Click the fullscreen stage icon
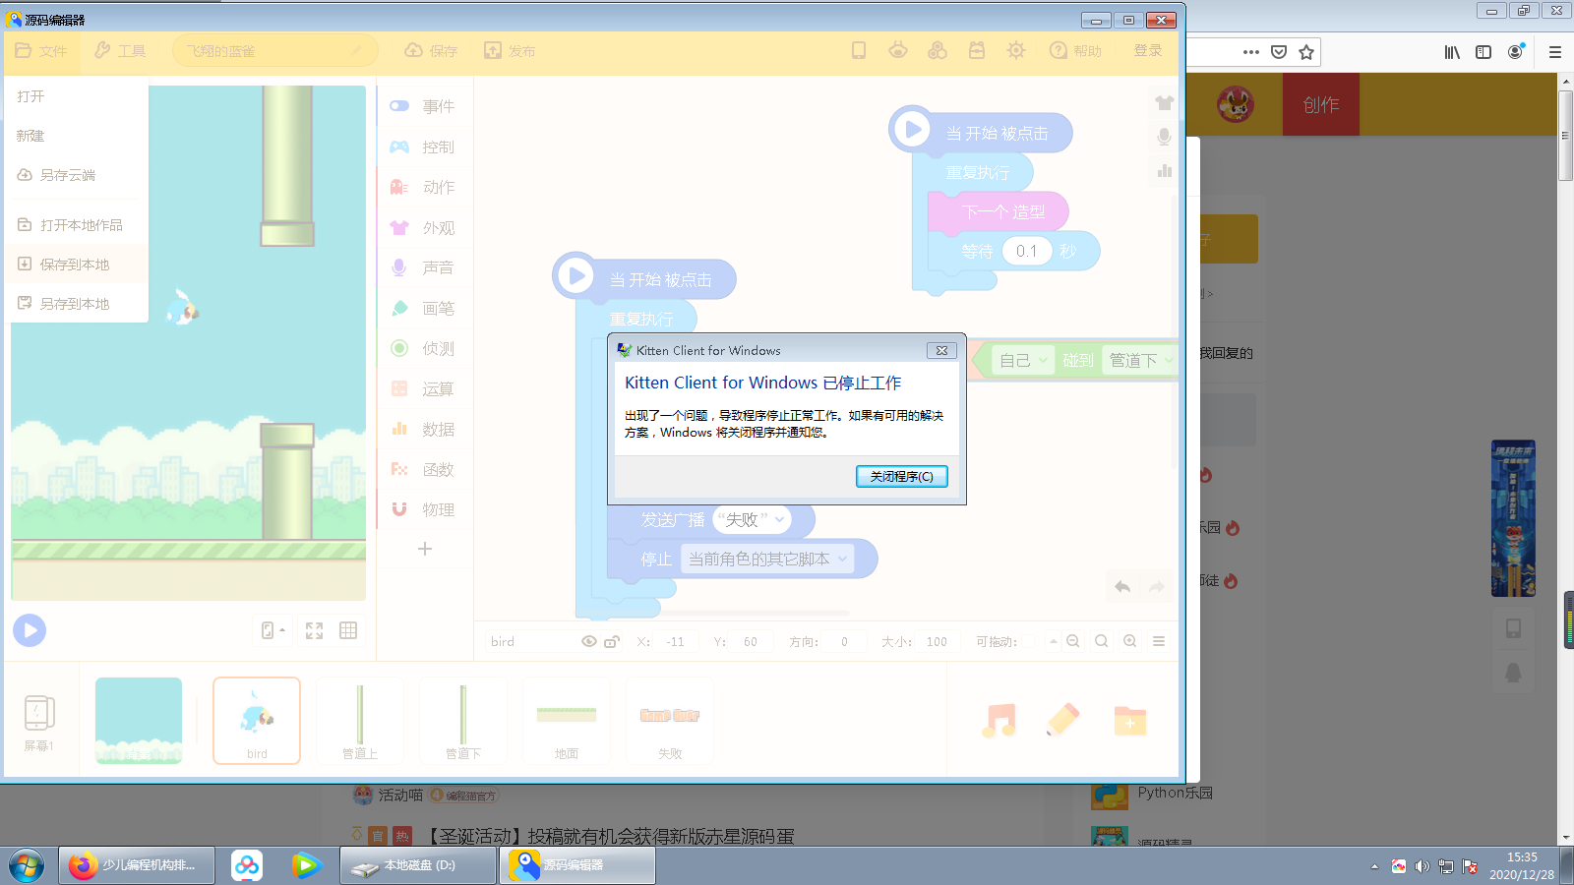Viewport: 1574px width, 885px height. coord(315,630)
